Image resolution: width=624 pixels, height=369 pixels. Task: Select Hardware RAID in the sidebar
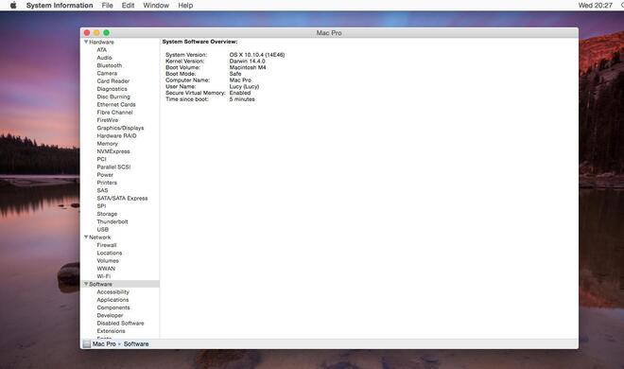[116, 135]
